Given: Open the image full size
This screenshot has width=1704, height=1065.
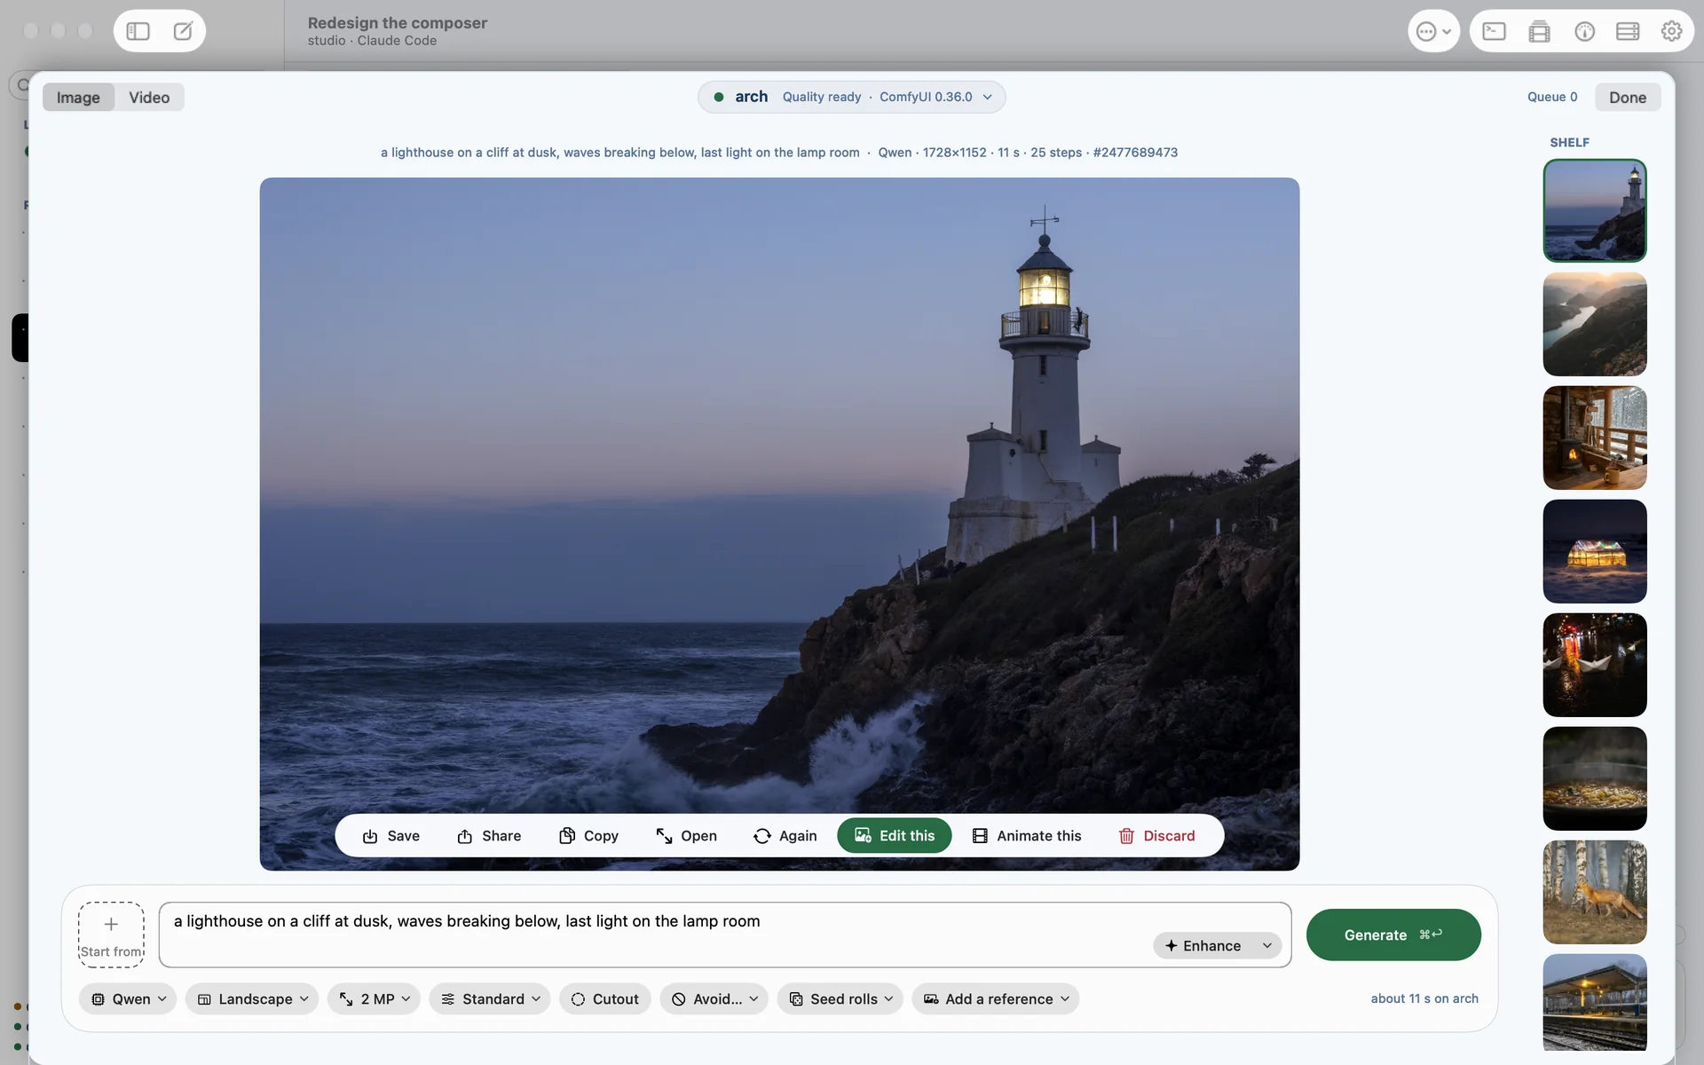Looking at the screenshot, I should pos(686,836).
